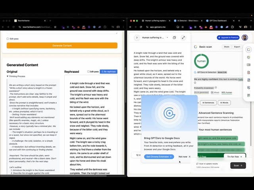Reload the Rewritelikeme page
Screen dimensions: 254x190
[x=13, y=27]
